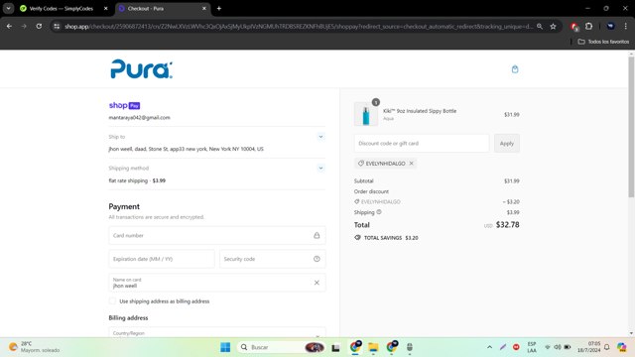Remove the EVELYNHIDALGO discount code
Image resolution: width=635 pixels, height=357 pixels.
(x=411, y=164)
